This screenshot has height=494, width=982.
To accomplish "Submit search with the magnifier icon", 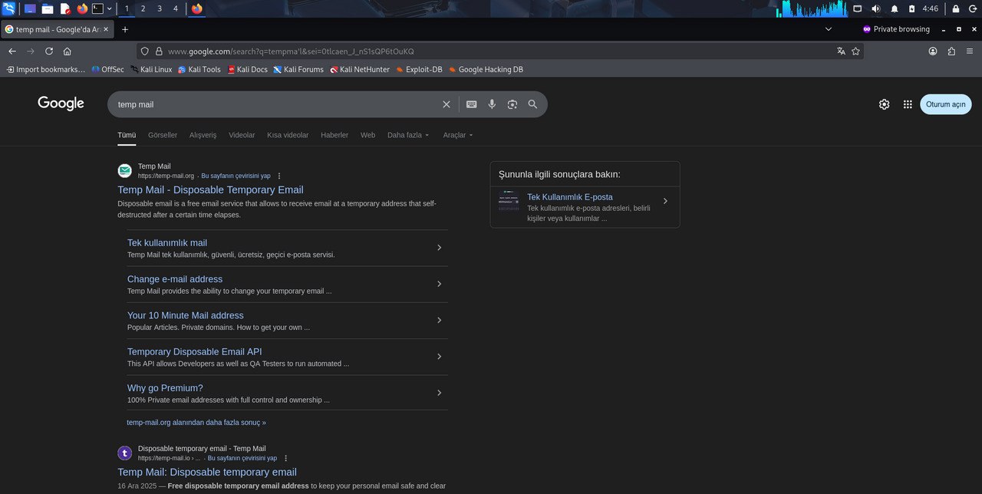I will (x=532, y=104).
